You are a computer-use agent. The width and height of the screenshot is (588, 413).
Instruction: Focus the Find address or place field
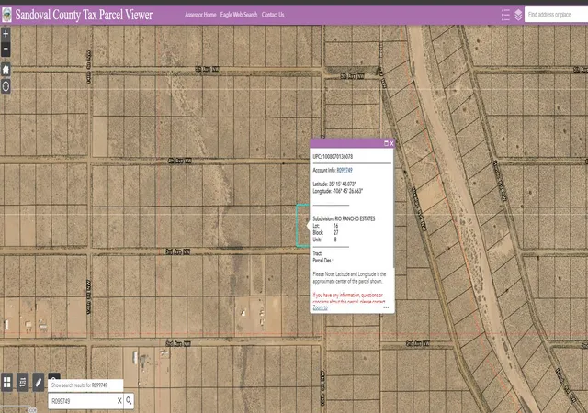click(x=556, y=15)
